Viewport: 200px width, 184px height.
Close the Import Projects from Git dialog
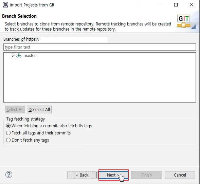tap(192, 5)
